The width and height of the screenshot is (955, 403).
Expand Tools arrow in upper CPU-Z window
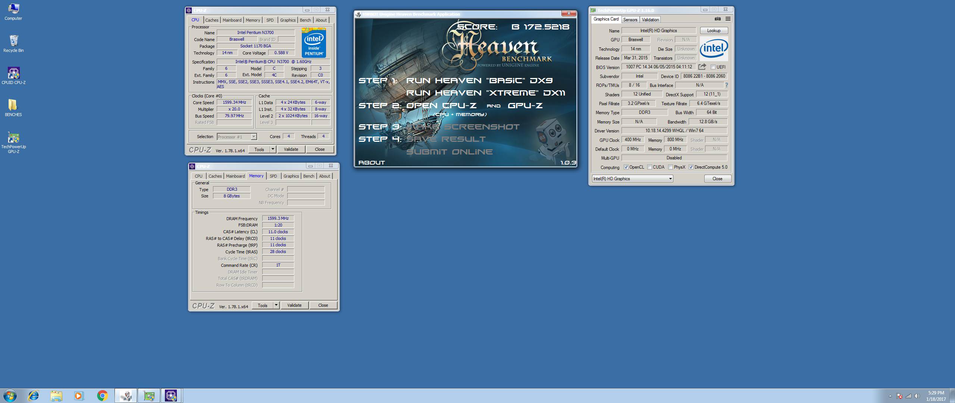click(x=273, y=149)
